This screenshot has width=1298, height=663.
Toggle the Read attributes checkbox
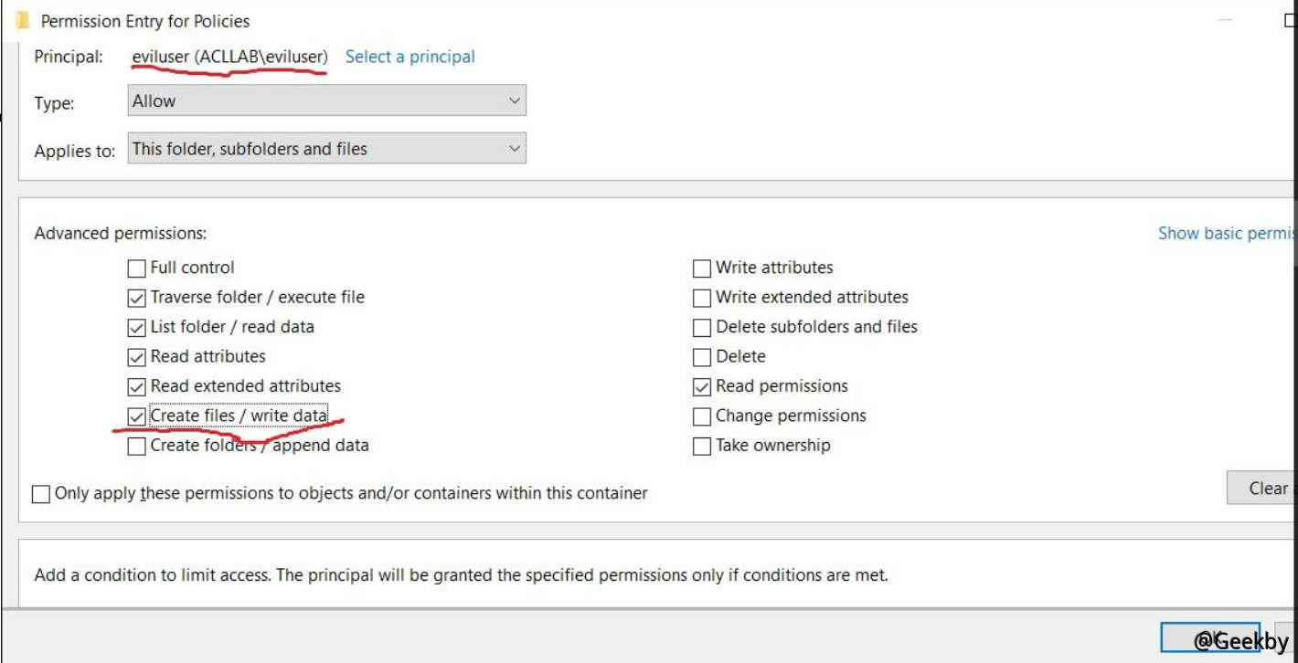coord(136,357)
